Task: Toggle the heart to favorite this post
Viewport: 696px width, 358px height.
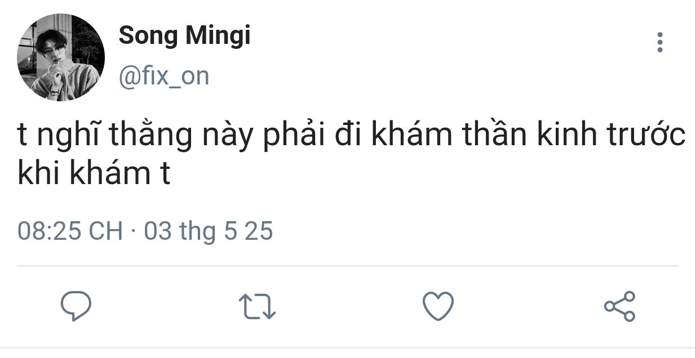Action: tap(438, 306)
